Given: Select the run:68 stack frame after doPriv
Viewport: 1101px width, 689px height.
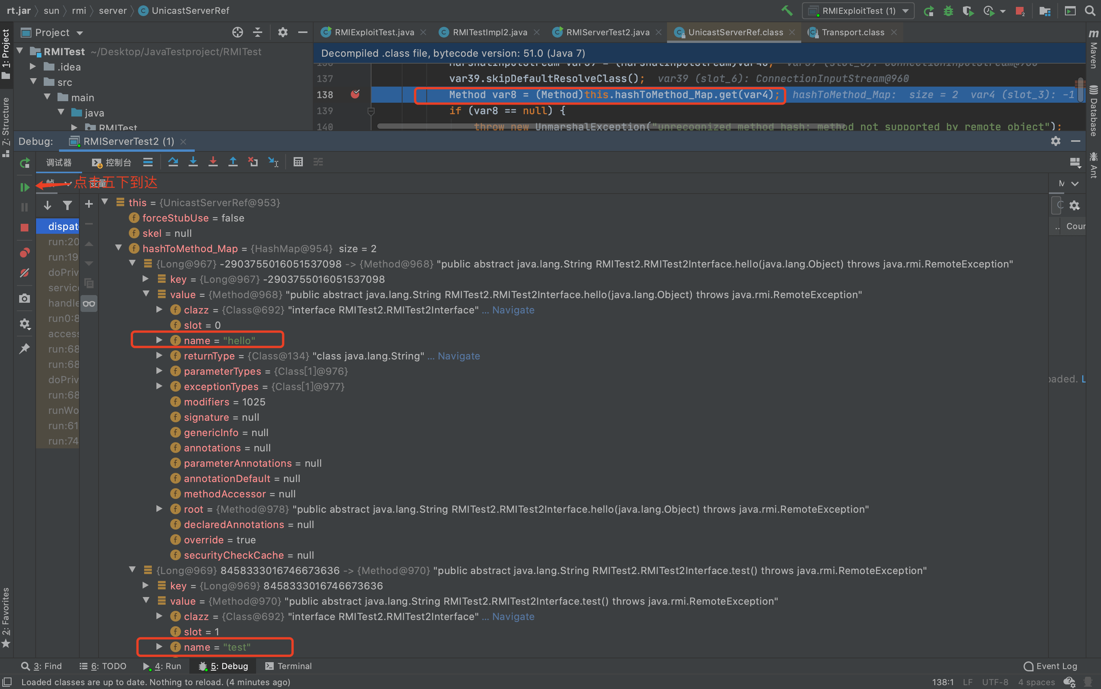Looking at the screenshot, I should [63, 395].
